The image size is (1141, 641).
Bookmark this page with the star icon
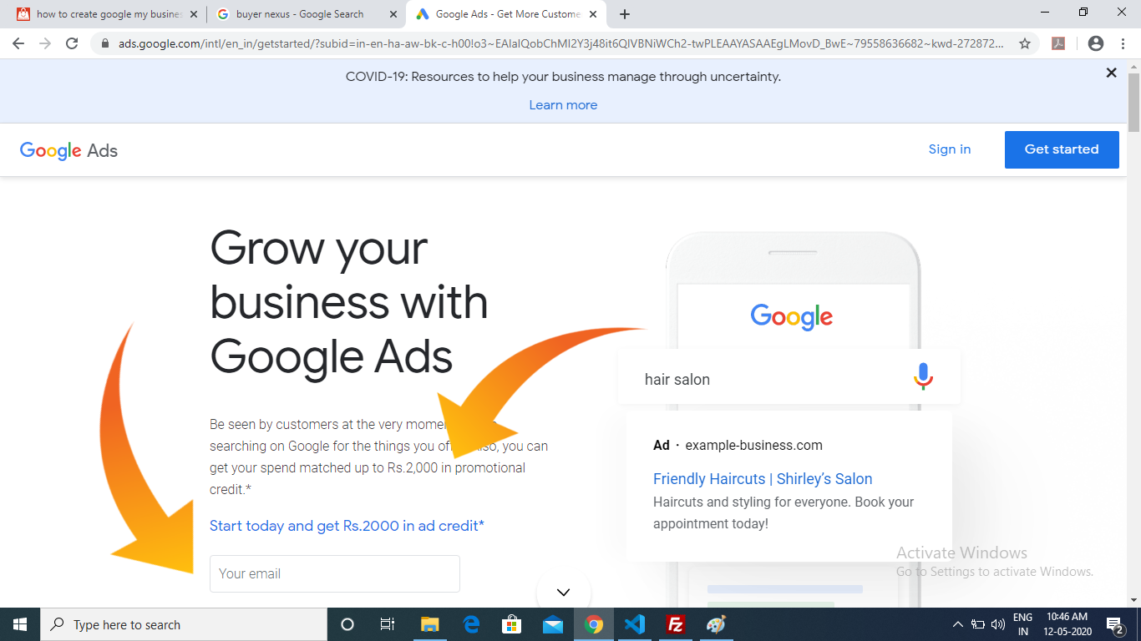click(1025, 43)
